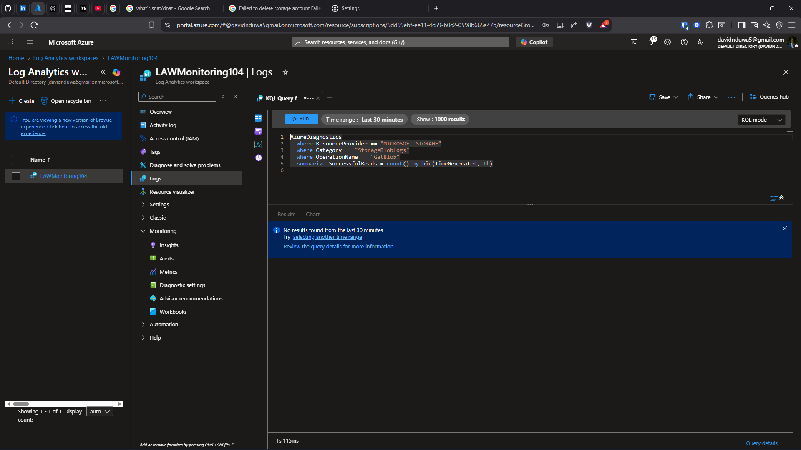
Task: Focus the resource menu Search box
Action: pos(177,97)
